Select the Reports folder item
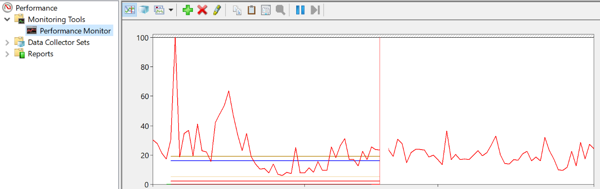 [40, 54]
